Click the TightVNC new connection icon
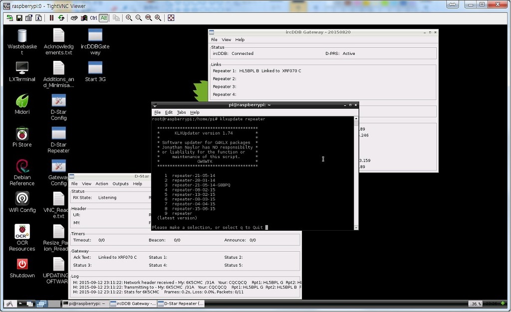This screenshot has height=312, width=511. [9, 18]
